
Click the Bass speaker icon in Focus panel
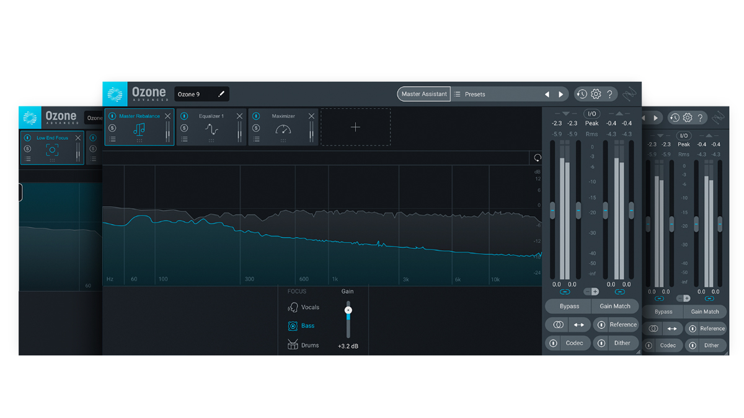pyautogui.click(x=293, y=326)
